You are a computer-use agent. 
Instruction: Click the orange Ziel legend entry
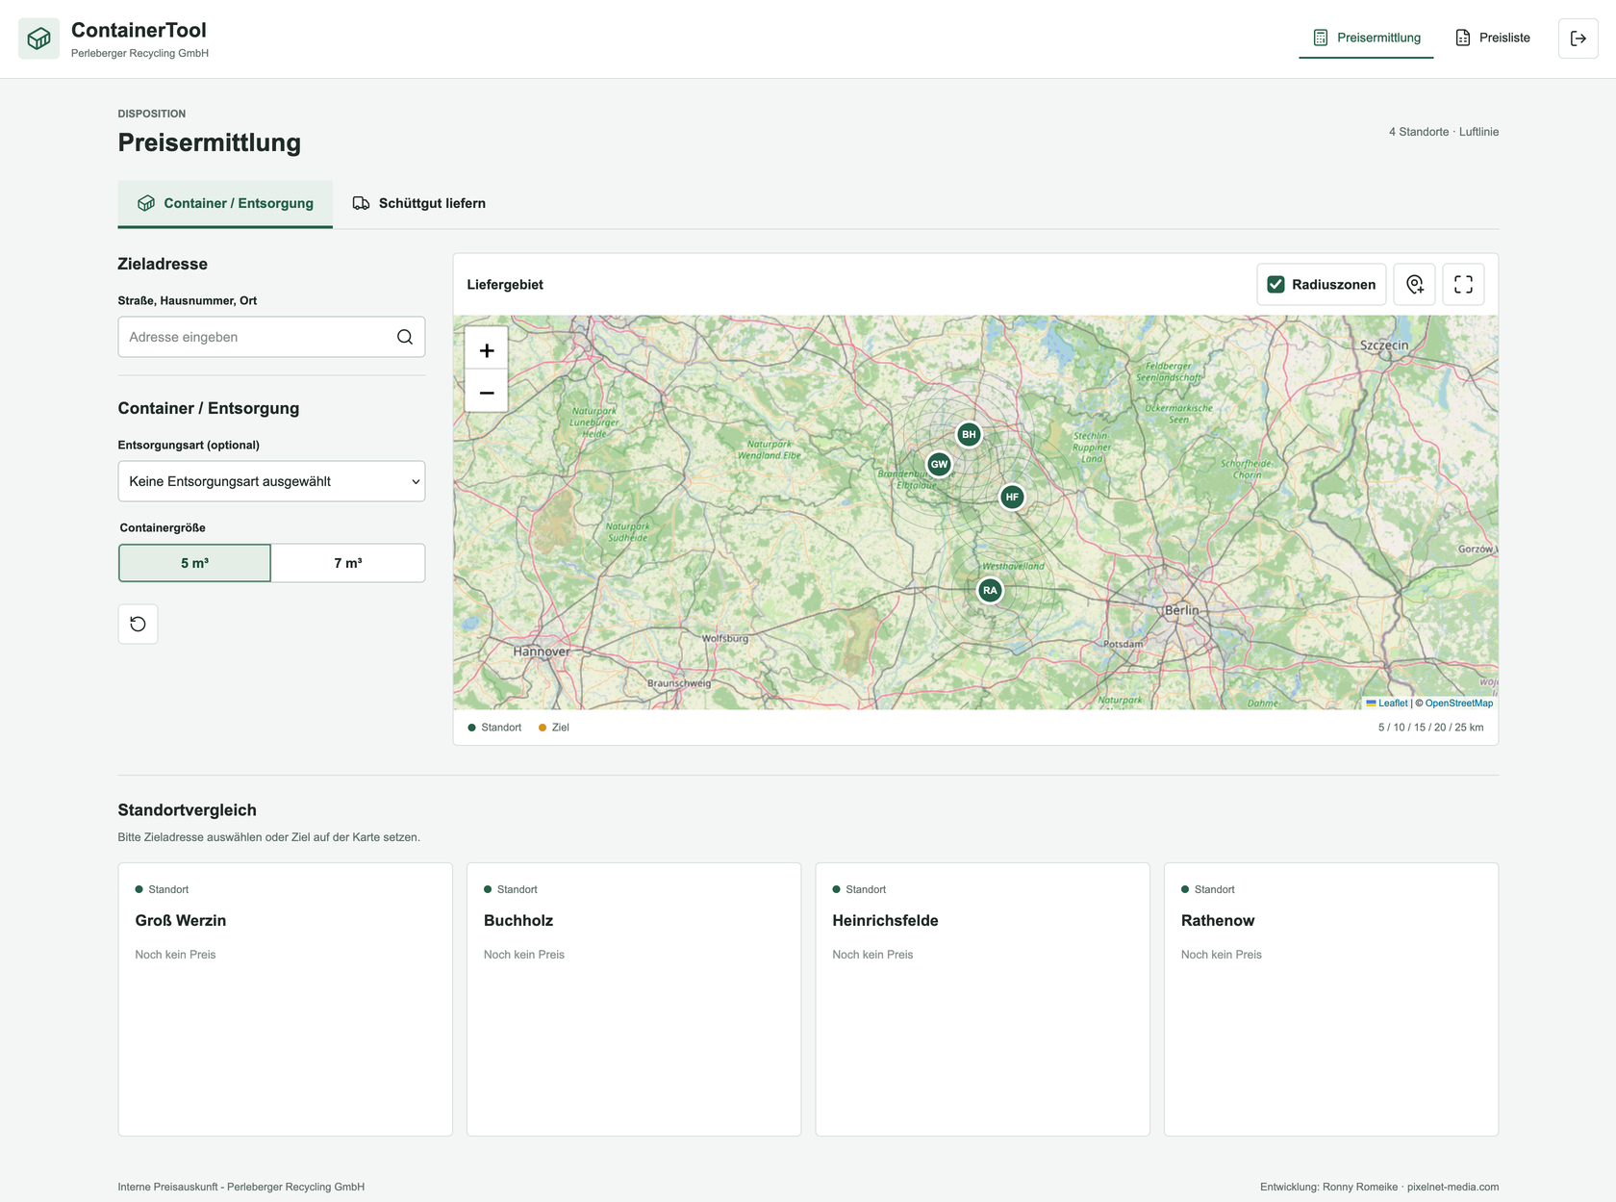554,728
